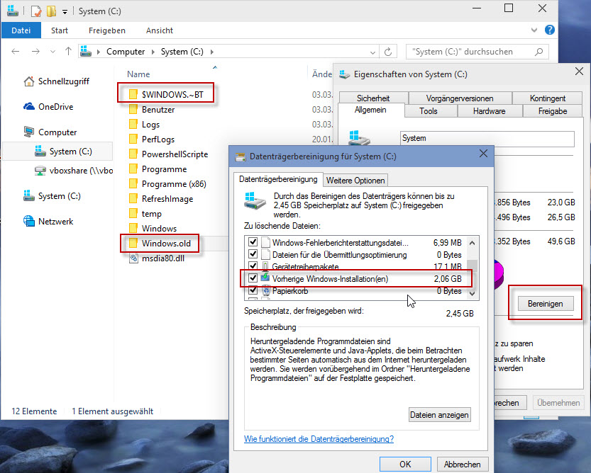Go back with the Explorer back arrow
This screenshot has width=591, height=473.
pyautogui.click(x=16, y=52)
